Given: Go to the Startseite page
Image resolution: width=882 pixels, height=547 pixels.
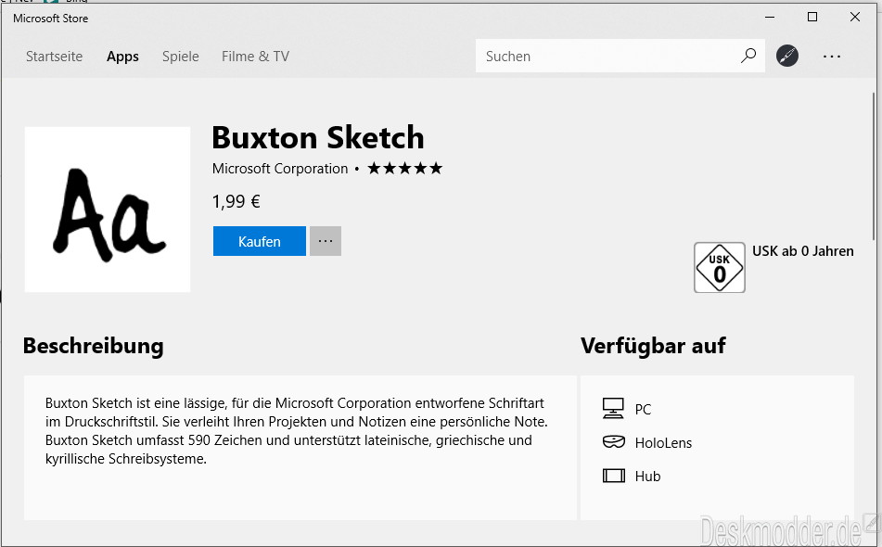Looking at the screenshot, I should pyautogui.click(x=54, y=57).
